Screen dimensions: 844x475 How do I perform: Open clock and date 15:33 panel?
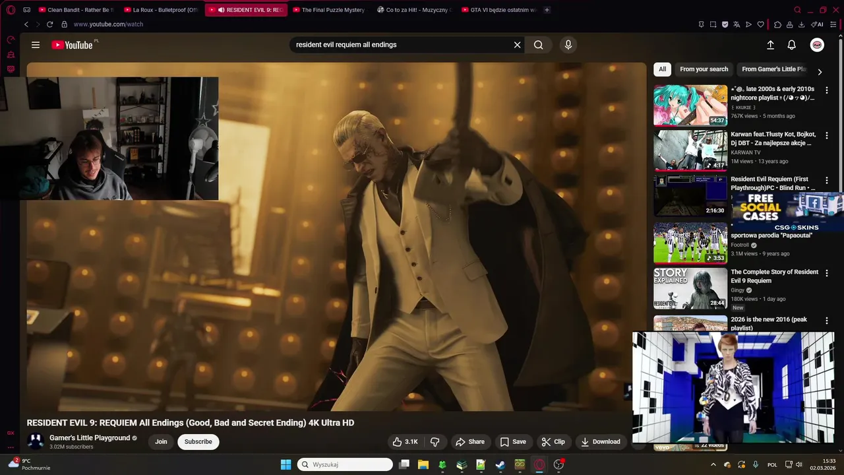coord(824,464)
